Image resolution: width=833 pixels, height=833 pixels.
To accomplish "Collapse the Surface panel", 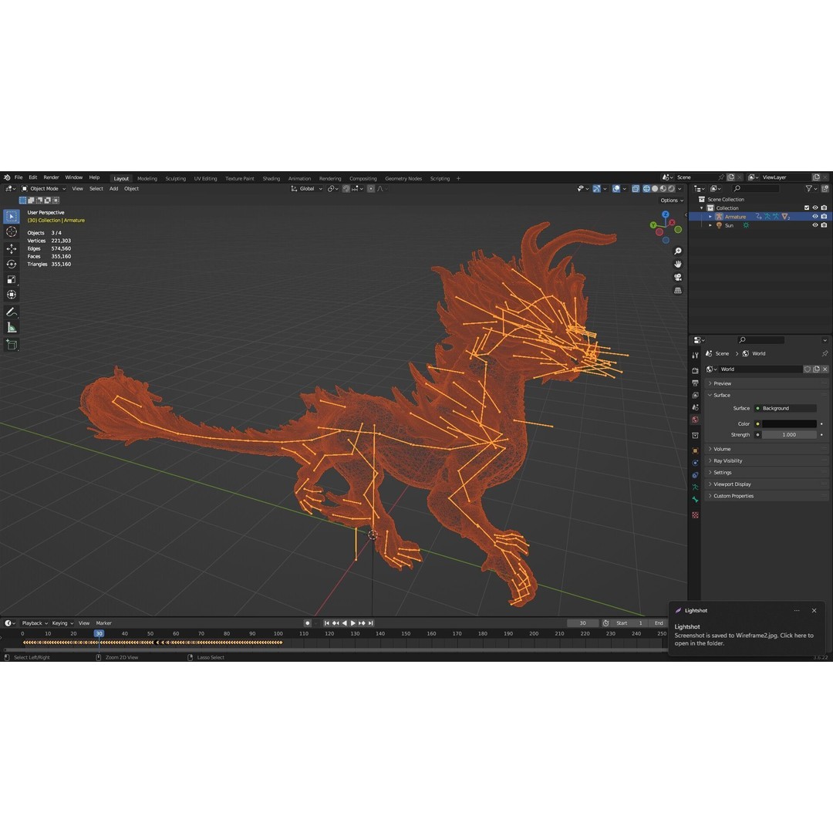I will [x=767, y=395].
